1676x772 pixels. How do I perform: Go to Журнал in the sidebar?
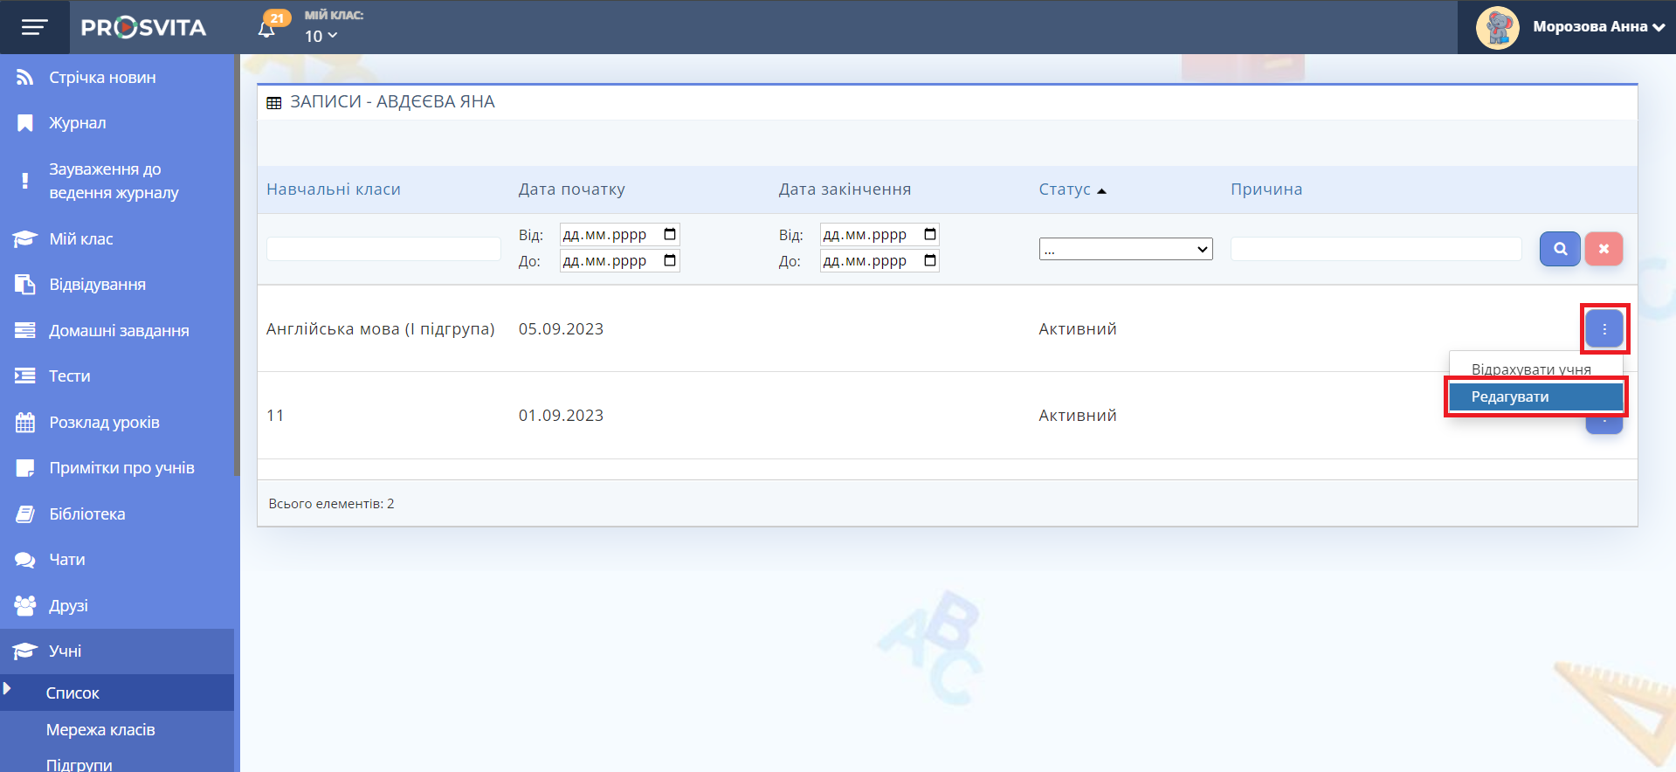[x=77, y=123]
